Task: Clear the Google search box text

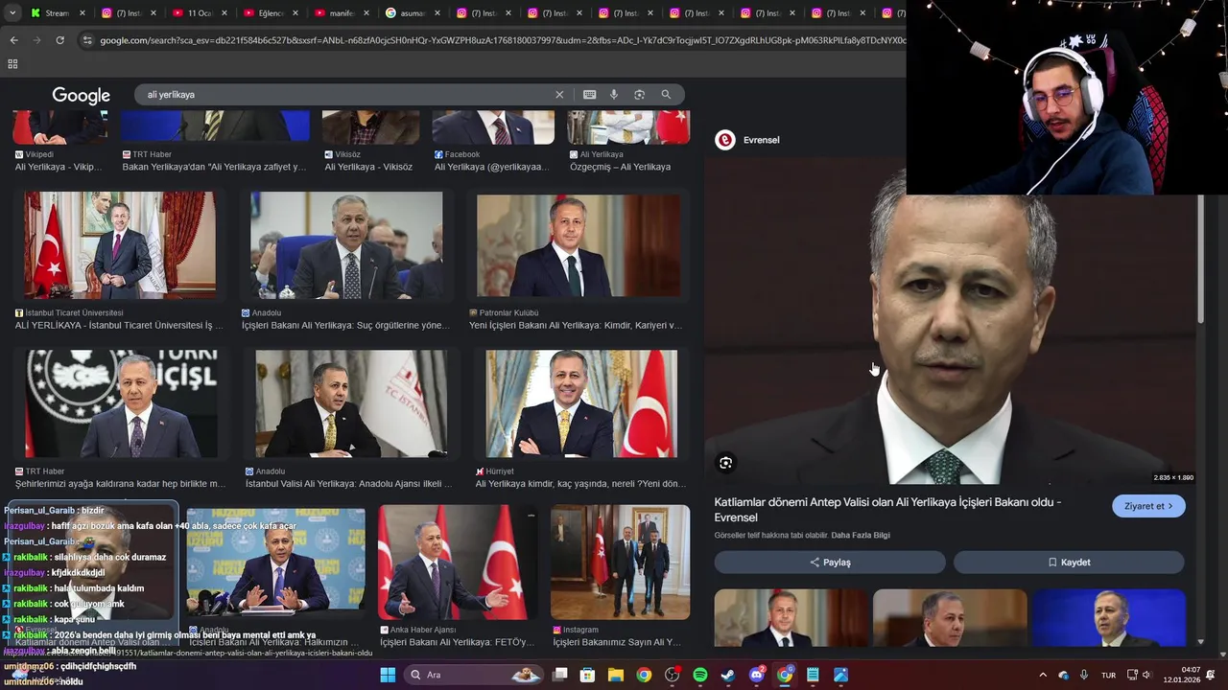Action: pyautogui.click(x=559, y=95)
